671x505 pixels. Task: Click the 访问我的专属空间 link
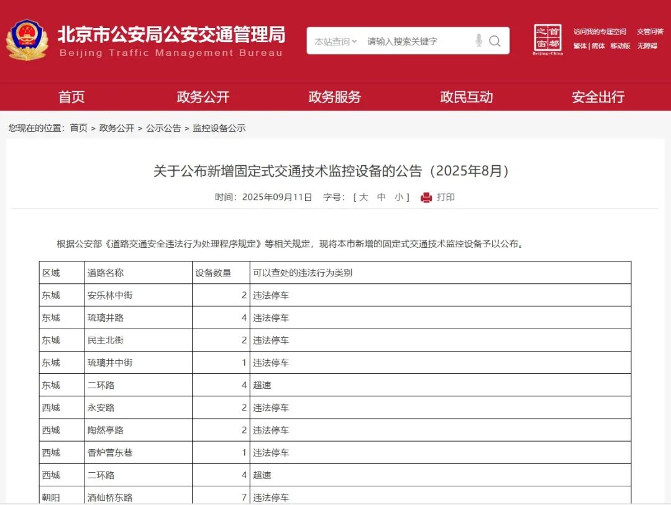point(600,32)
